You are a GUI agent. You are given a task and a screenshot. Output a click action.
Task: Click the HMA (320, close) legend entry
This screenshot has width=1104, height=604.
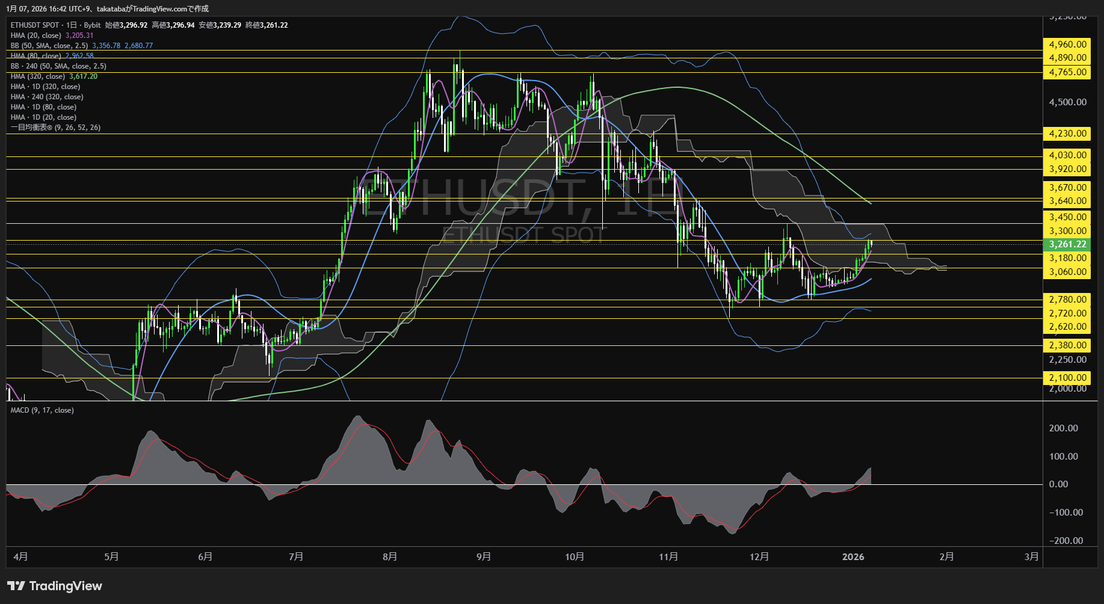(37, 76)
